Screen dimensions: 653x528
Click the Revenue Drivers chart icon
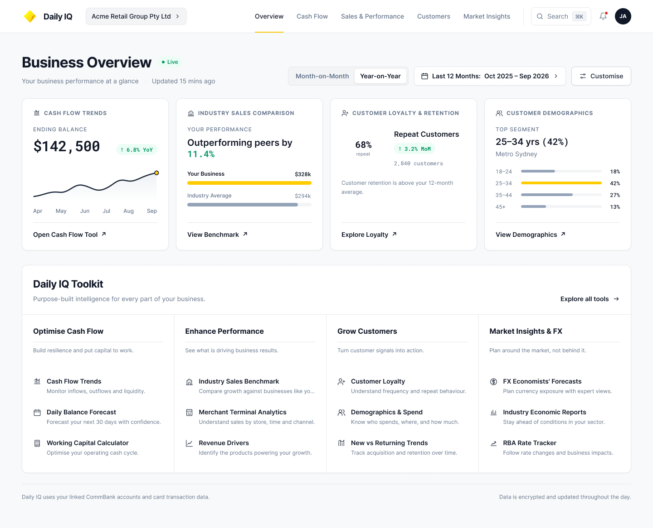click(x=189, y=443)
